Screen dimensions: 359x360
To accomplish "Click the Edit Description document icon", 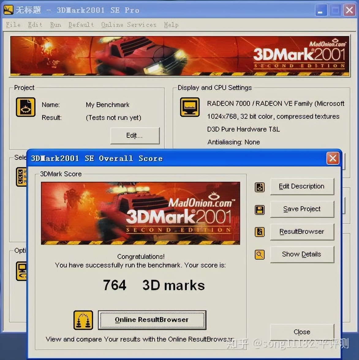I will (260, 187).
